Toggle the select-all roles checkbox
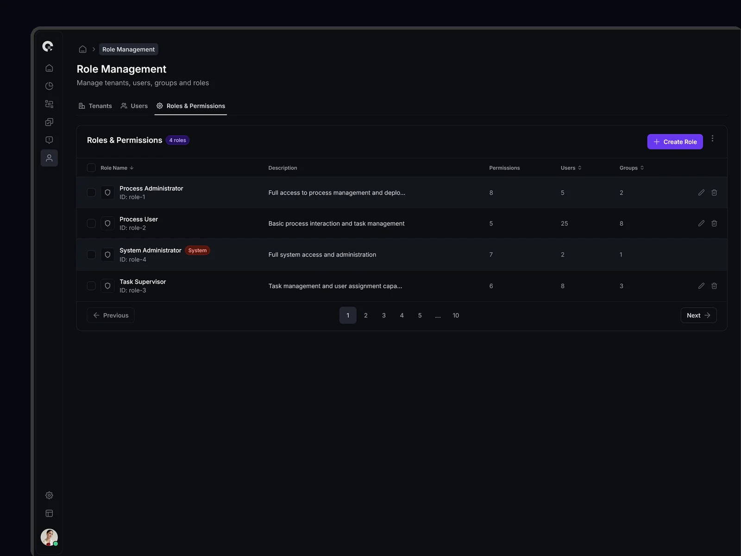This screenshot has width=741, height=556. click(91, 168)
